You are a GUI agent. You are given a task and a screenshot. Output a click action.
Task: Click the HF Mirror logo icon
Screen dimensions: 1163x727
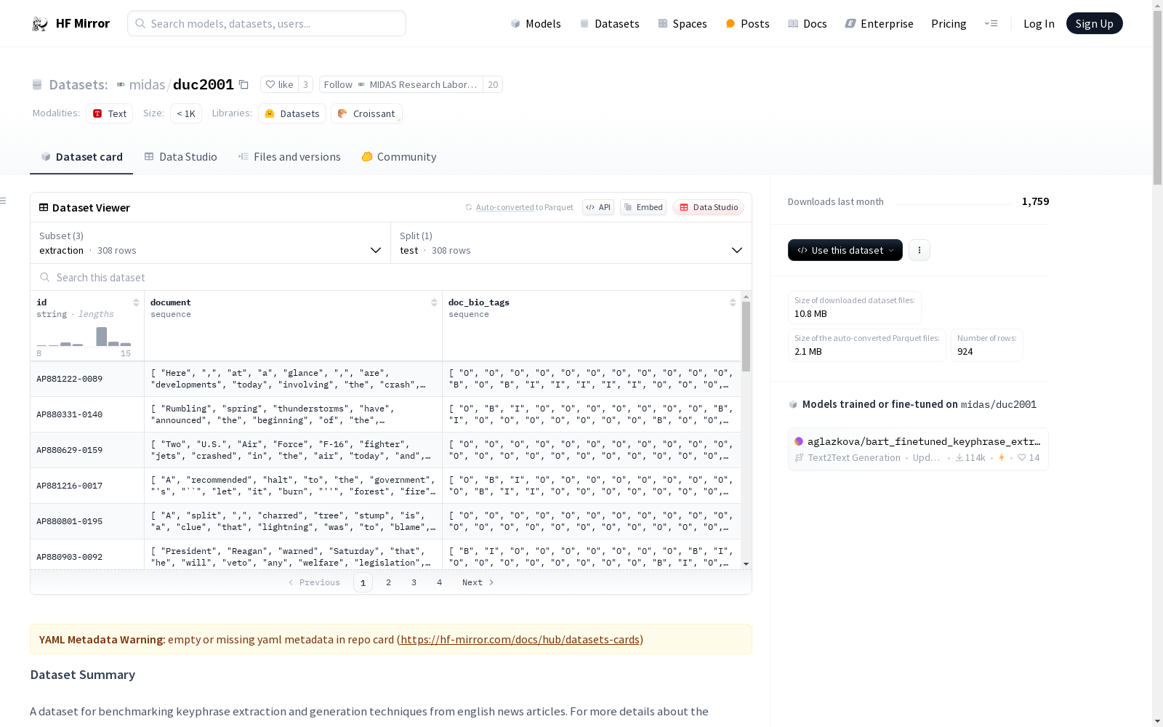click(x=40, y=24)
